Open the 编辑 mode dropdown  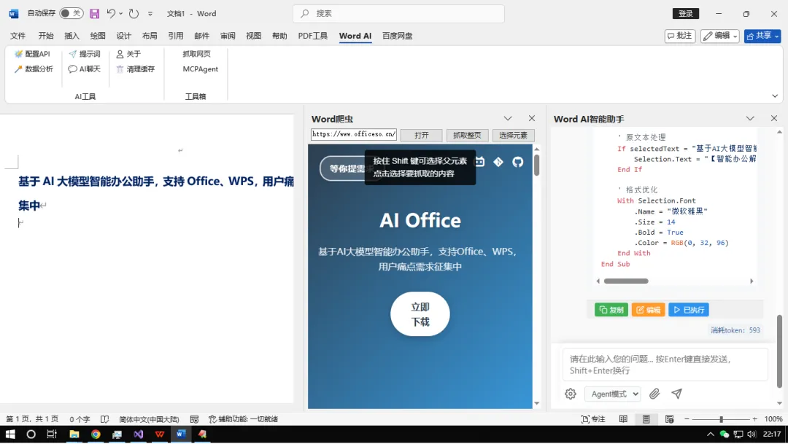[x=719, y=36]
